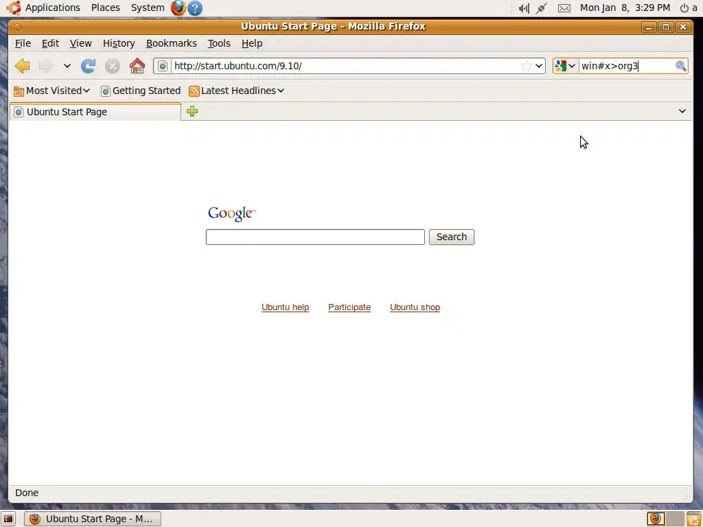Open the Help launcher question mark icon

click(x=194, y=8)
